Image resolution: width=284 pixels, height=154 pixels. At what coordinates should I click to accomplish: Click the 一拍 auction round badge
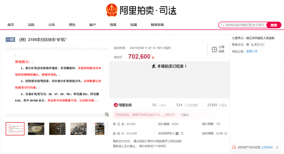click(10, 39)
